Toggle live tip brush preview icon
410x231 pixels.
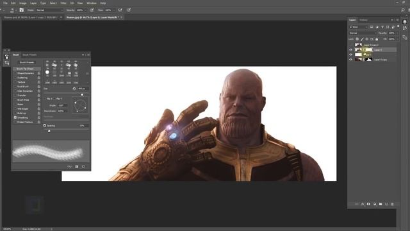[x=70, y=167]
